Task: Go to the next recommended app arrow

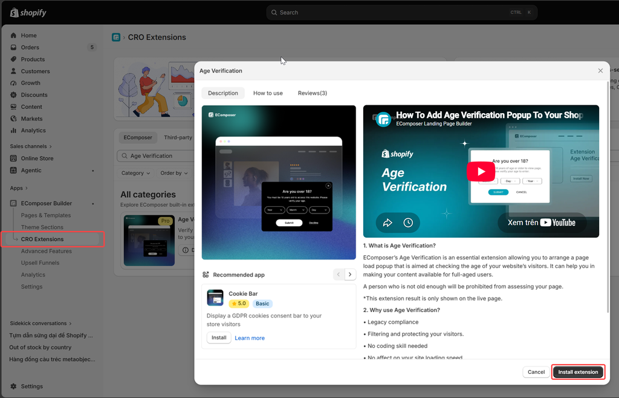Action: tap(350, 275)
